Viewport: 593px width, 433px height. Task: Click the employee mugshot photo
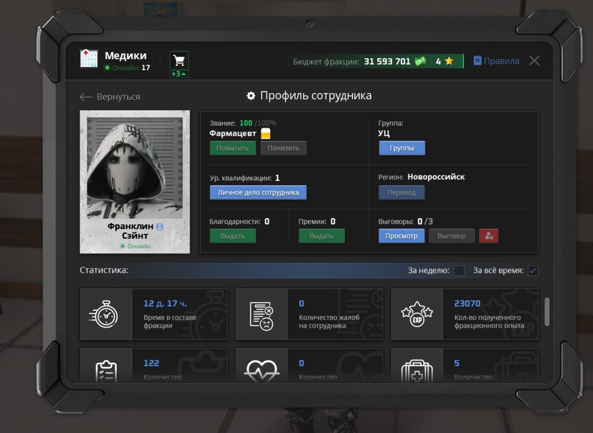135,168
